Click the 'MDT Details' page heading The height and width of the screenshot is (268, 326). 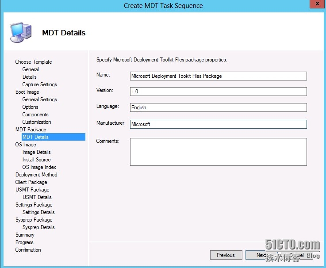[x=64, y=33]
